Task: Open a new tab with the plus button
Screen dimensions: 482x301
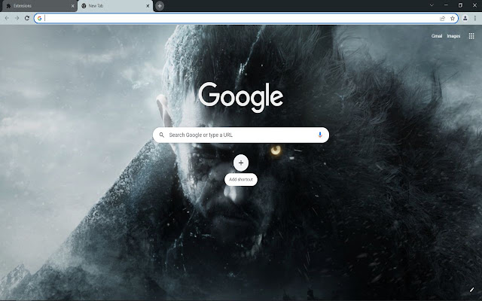Action: point(160,6)
